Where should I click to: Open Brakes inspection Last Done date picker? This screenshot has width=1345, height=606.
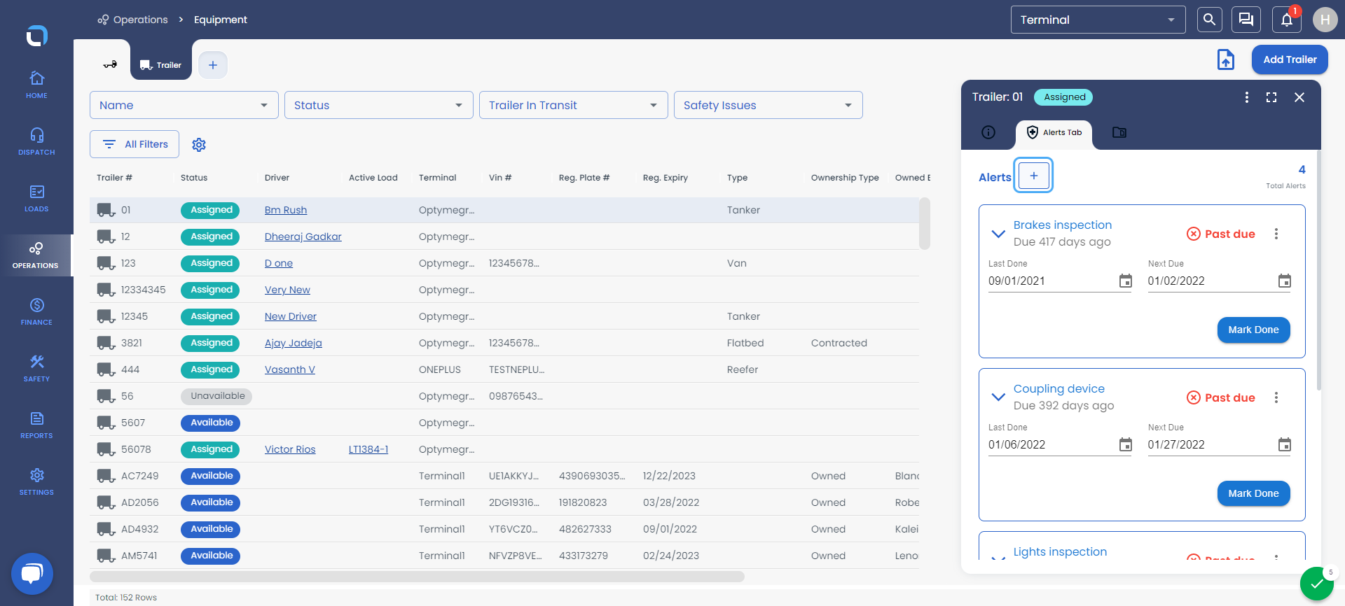click(1125, 281)
